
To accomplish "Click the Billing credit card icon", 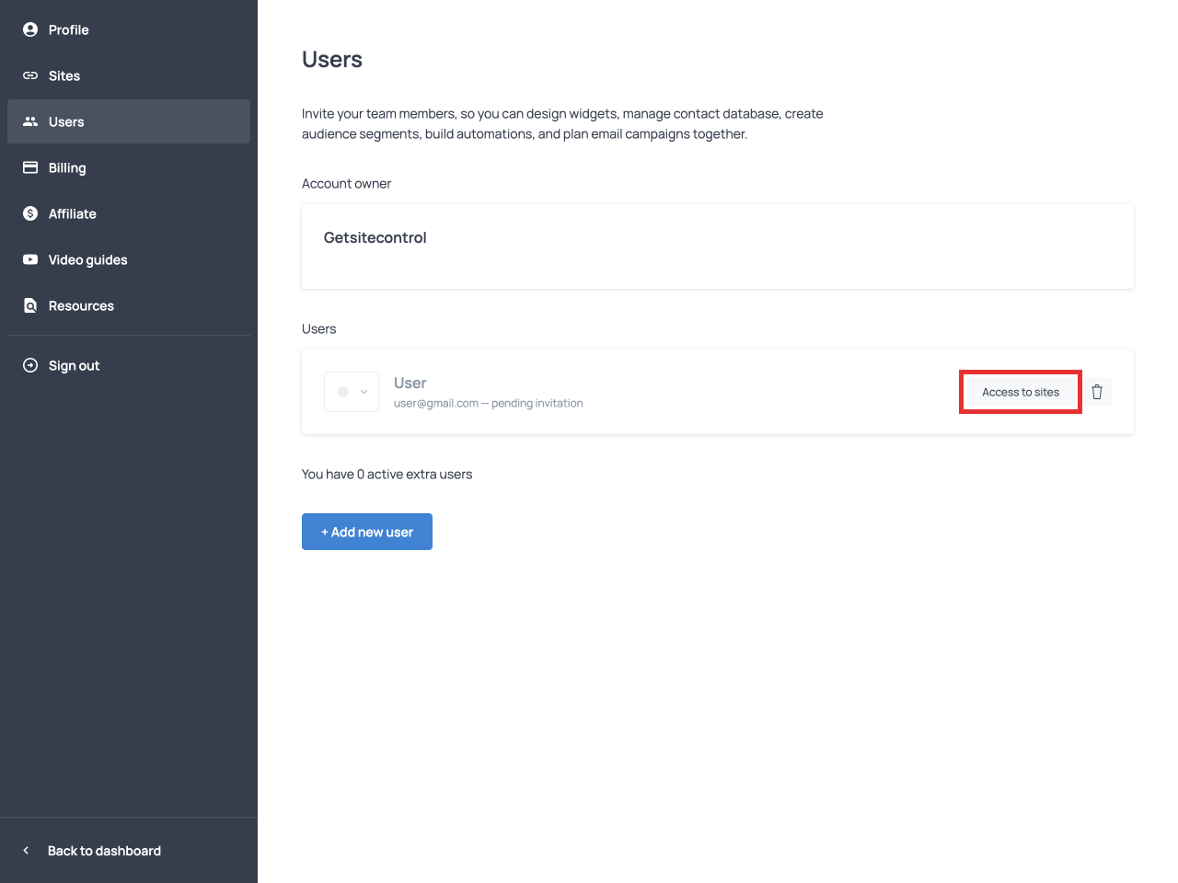I will pos(30,167).
